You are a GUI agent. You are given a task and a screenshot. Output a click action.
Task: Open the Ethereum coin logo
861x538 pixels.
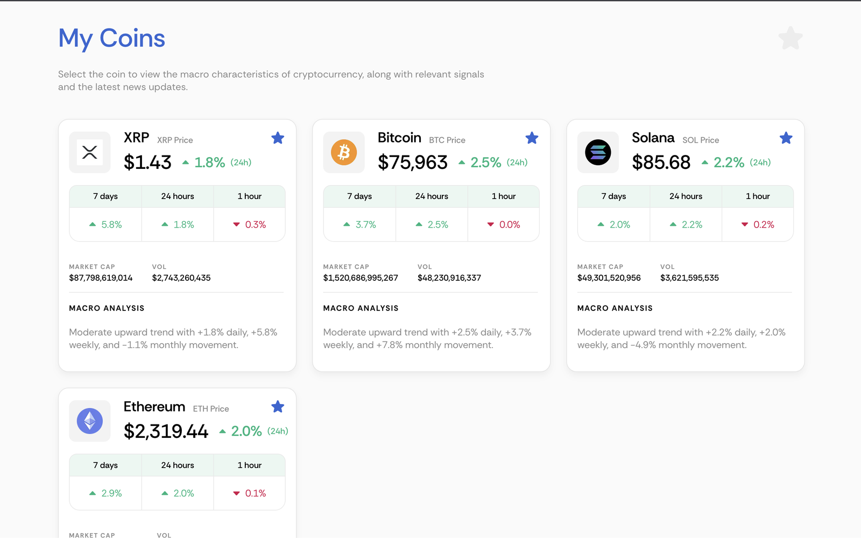point(90,421)
